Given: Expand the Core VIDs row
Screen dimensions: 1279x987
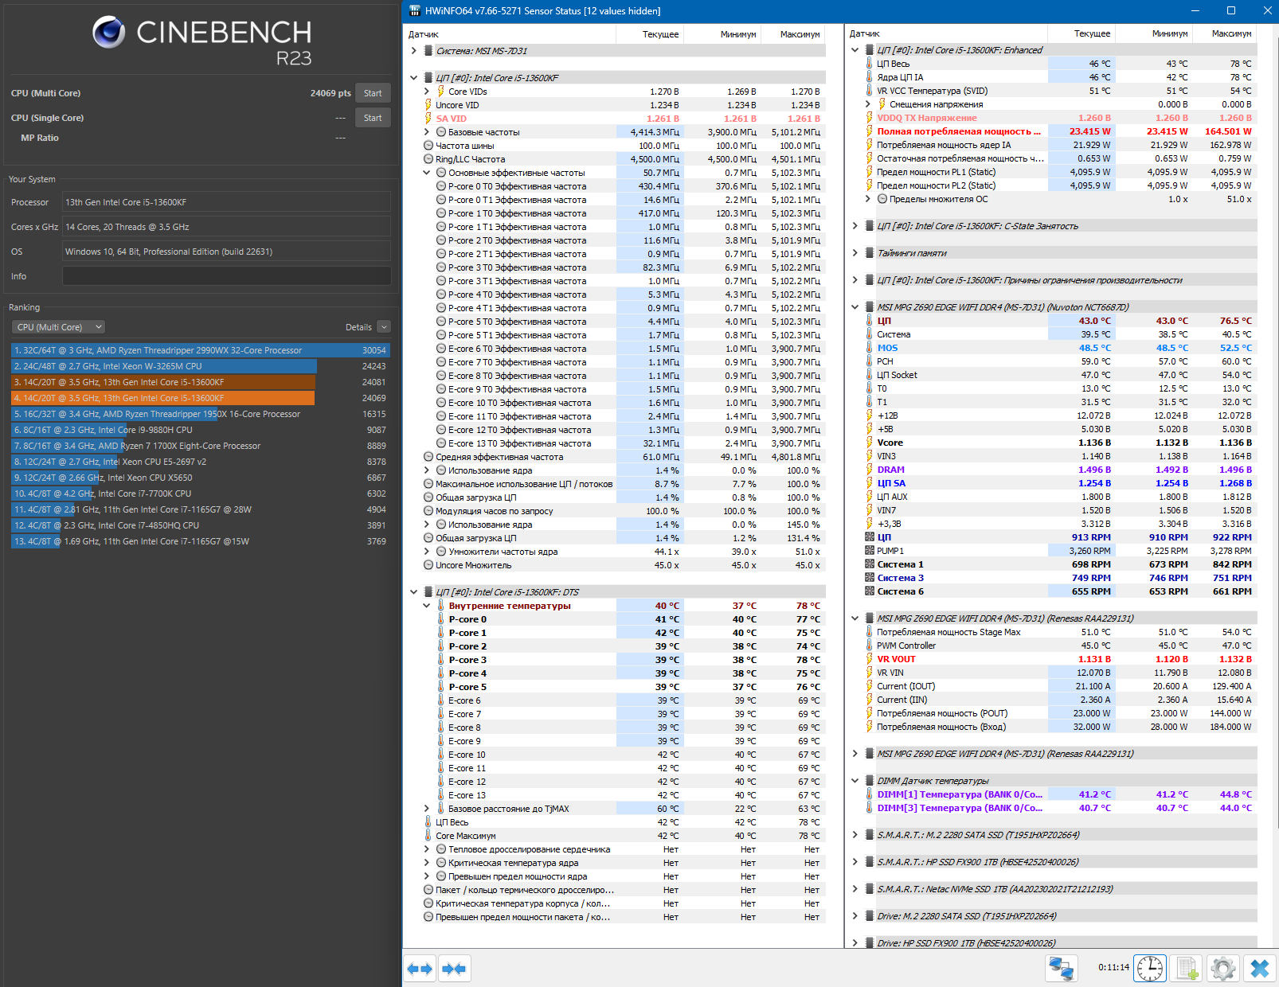Looking at the screenshot, I should [427, 92].
